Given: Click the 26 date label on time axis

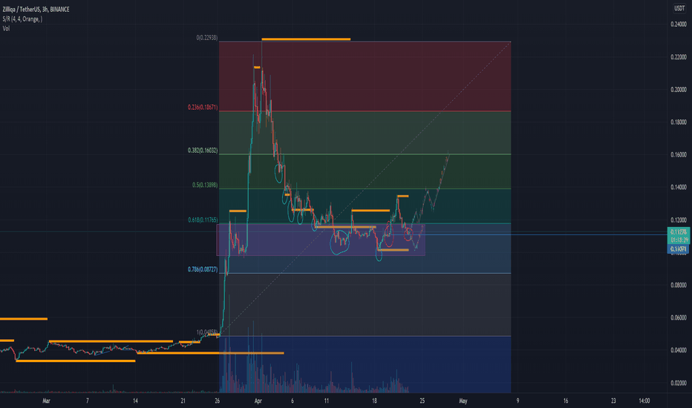Looking at the screenshot, I should coord(217,401).
